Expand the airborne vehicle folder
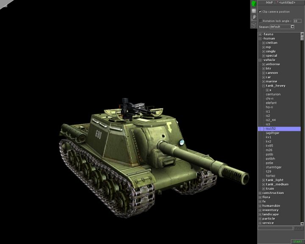 click(x=263, y=64)
